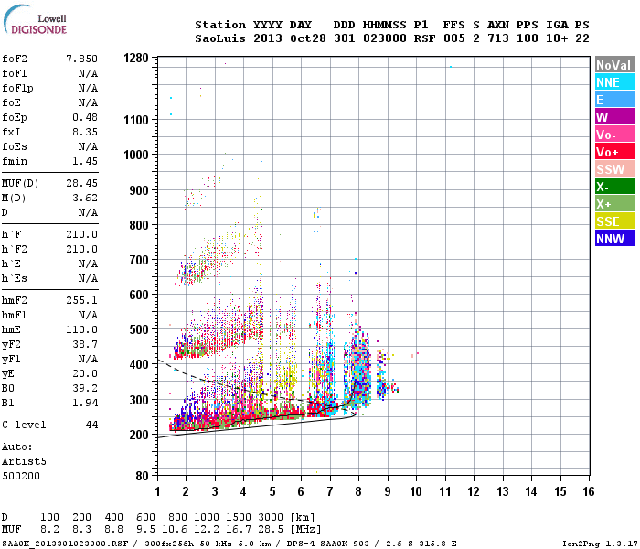Screen dimensions: 640x549
Task: Click the X- dark green legend swatch
Action: pos(614,187)
